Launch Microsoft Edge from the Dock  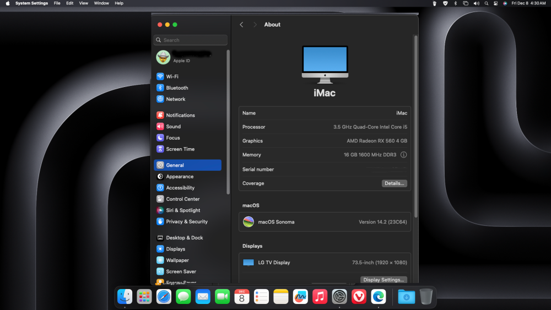point(379,297)
